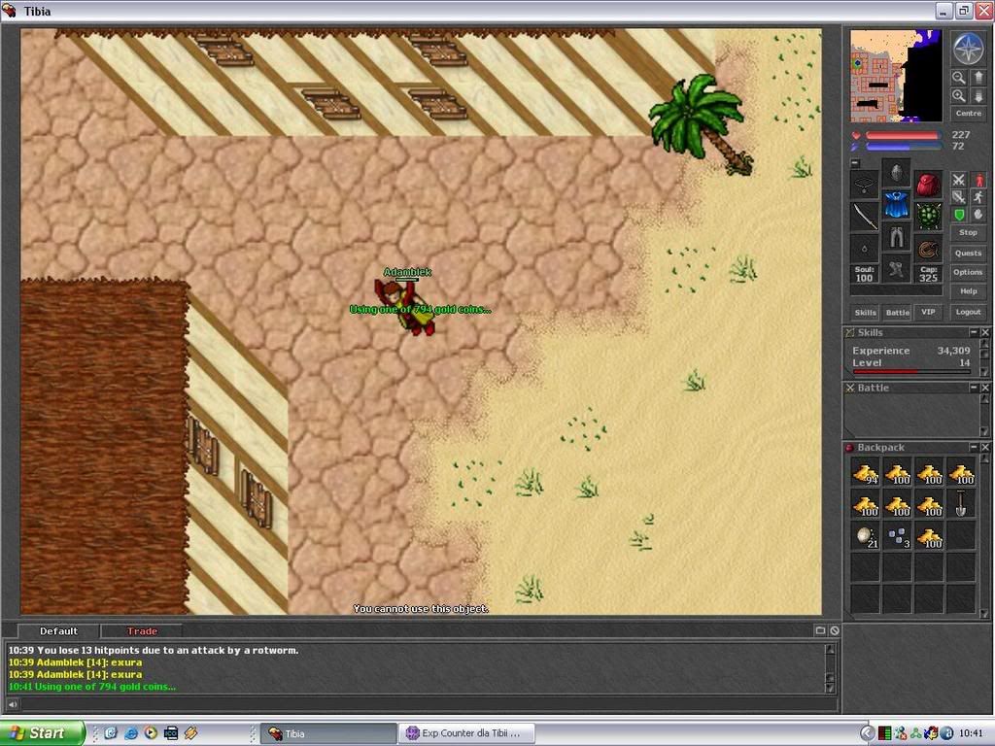Select the gold stack of 94
The image size is (995, 746).
pos(865,473)
